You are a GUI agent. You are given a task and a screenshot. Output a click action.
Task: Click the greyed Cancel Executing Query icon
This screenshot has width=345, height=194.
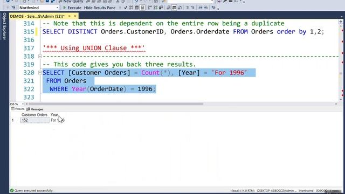tap(120, 8)
